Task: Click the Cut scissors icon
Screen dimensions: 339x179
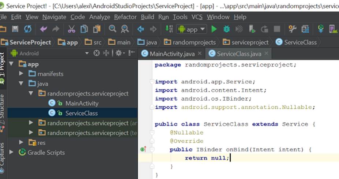Action: pos(71,29)
